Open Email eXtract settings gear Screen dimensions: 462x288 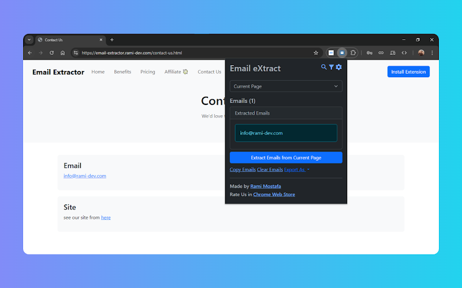pyautogui.click(x=338, y=67)
